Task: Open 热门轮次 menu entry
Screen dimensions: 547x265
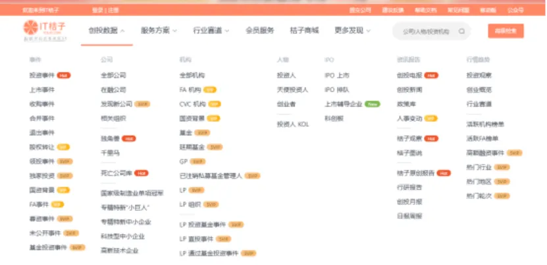Action: (x=479, y=196)
